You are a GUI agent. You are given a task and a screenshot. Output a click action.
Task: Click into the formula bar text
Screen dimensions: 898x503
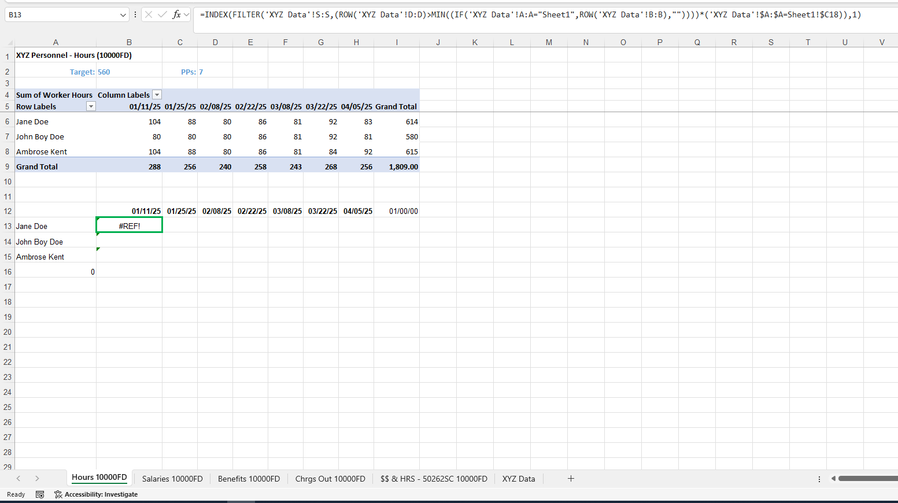pos(530,15)
